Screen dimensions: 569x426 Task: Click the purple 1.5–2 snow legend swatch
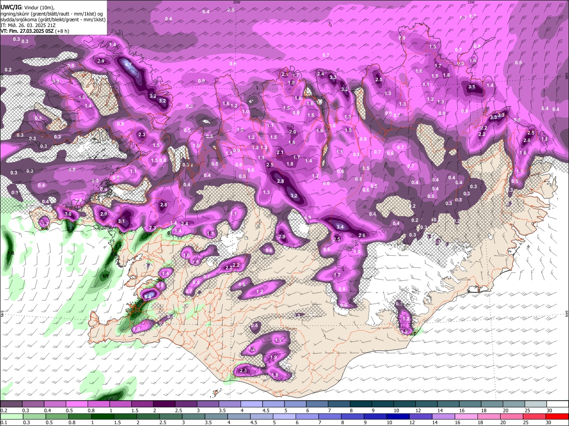point(142,404)
